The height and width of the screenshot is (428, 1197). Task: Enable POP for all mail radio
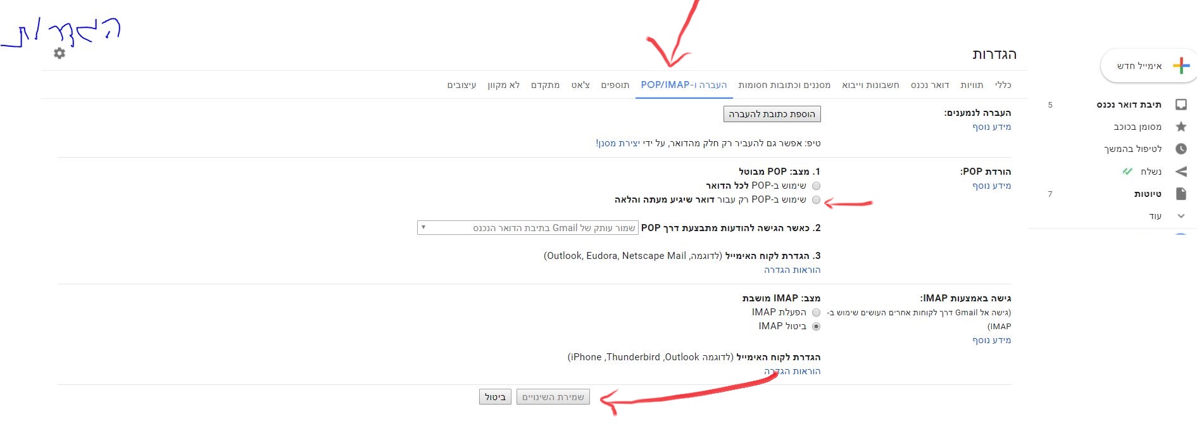click(x=817, y=186)
